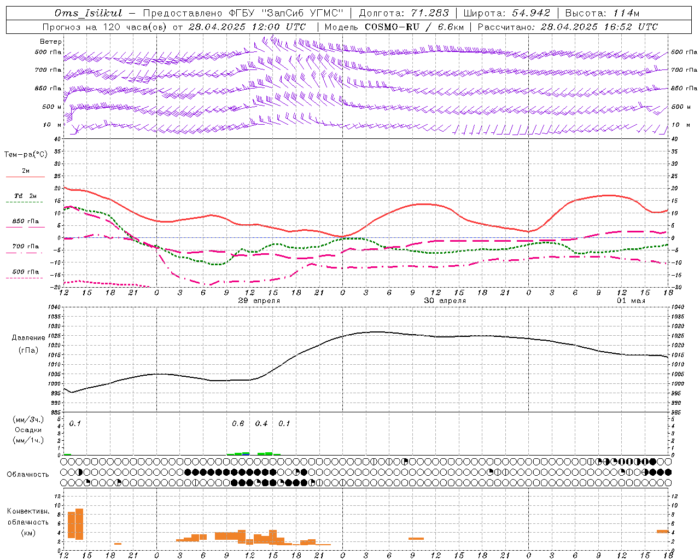The width and height of the screenshot is (700, 560).
Task: Select the text ФГБУ "ЗапСиб УГМС"
Action: (x=287, y=13)
